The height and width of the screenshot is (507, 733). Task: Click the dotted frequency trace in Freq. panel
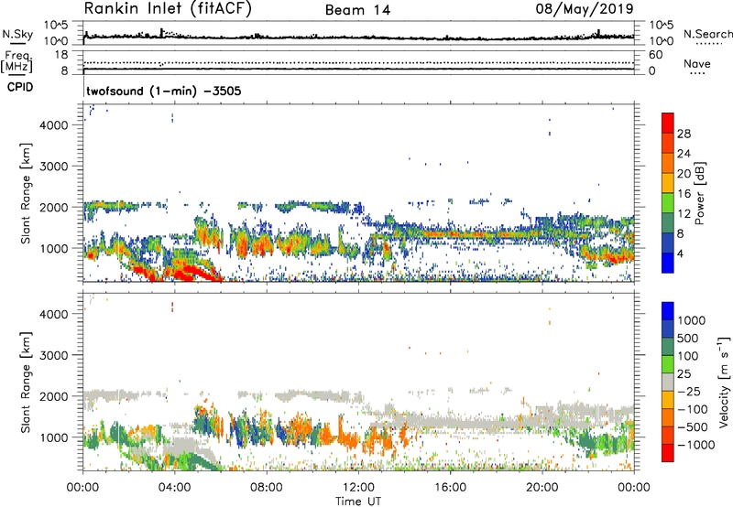point(358,62)
